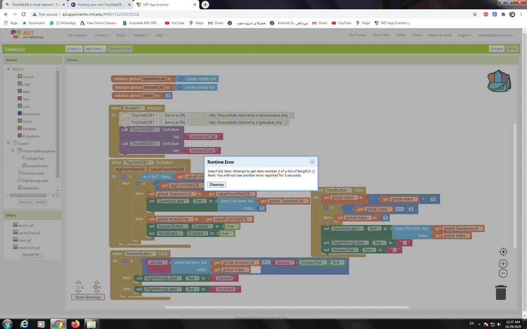Recenter blocks with the crosshair icon
This screenshot has width=527, height=329.
coord(503,252)
